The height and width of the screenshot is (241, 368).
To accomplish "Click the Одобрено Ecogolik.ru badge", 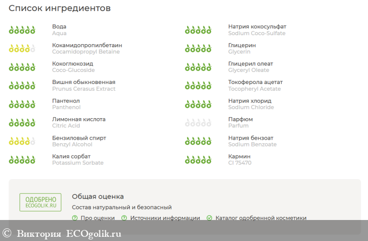I will [x=40, y=203].
